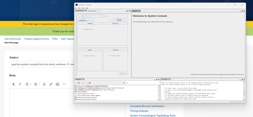This screenshot has height=117, width=253.
Task: Select the Messages tab
Action: [80, 79]
